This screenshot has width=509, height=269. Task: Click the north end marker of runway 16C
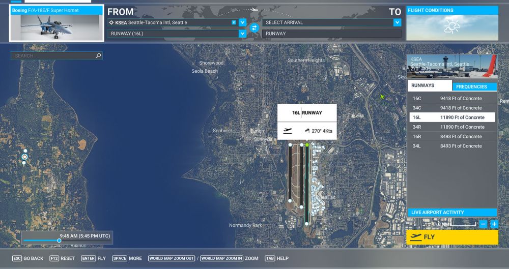pos(301,145)
